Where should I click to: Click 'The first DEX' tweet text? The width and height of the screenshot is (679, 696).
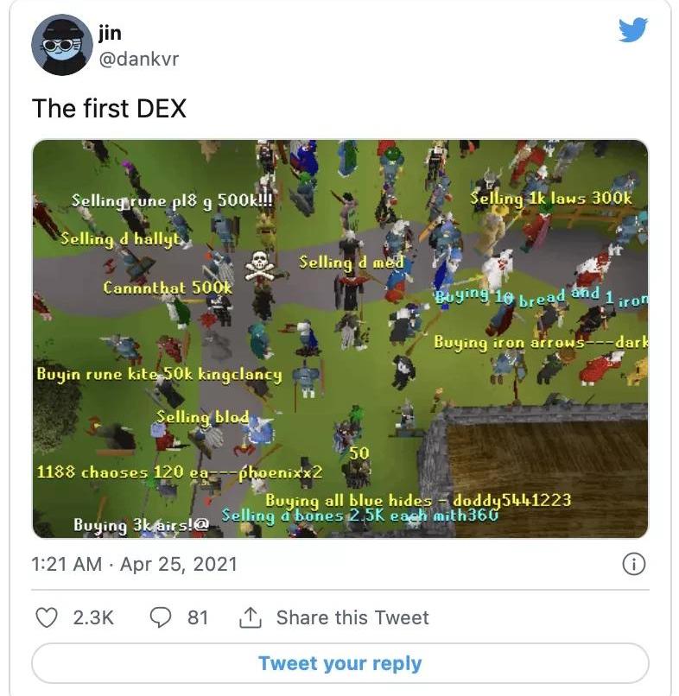[109, 108]
